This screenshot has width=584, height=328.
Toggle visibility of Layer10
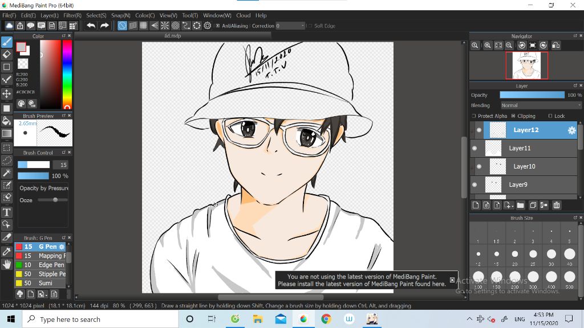click(479, 166)
